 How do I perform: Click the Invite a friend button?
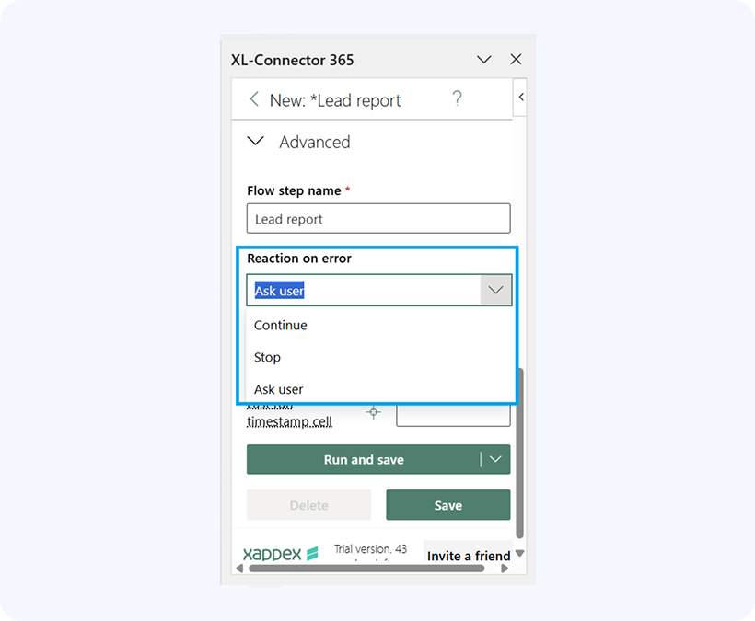(468, 556)
